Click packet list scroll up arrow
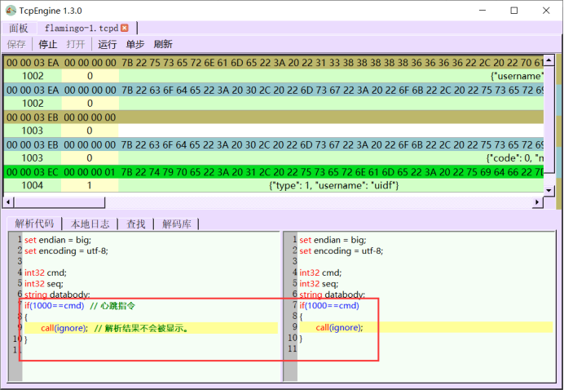The height and width of the screenshot is (390, 564). [549, 60]
